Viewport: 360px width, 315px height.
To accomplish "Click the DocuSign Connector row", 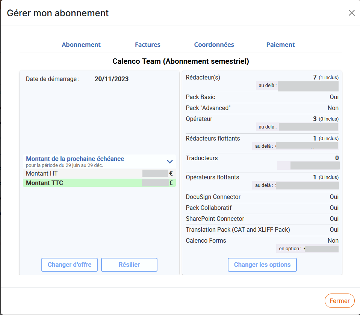I will (262, 197).
